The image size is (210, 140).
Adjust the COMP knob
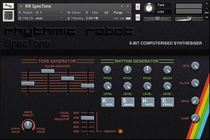coord(195,118)
